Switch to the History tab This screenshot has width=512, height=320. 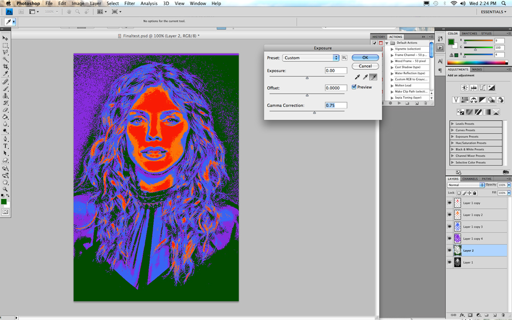(x=379, y=37)
